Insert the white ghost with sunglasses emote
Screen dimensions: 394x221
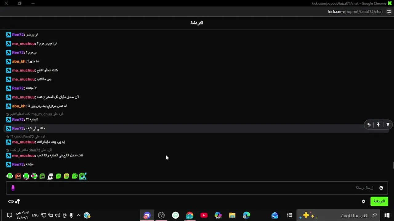pos(50,176)
